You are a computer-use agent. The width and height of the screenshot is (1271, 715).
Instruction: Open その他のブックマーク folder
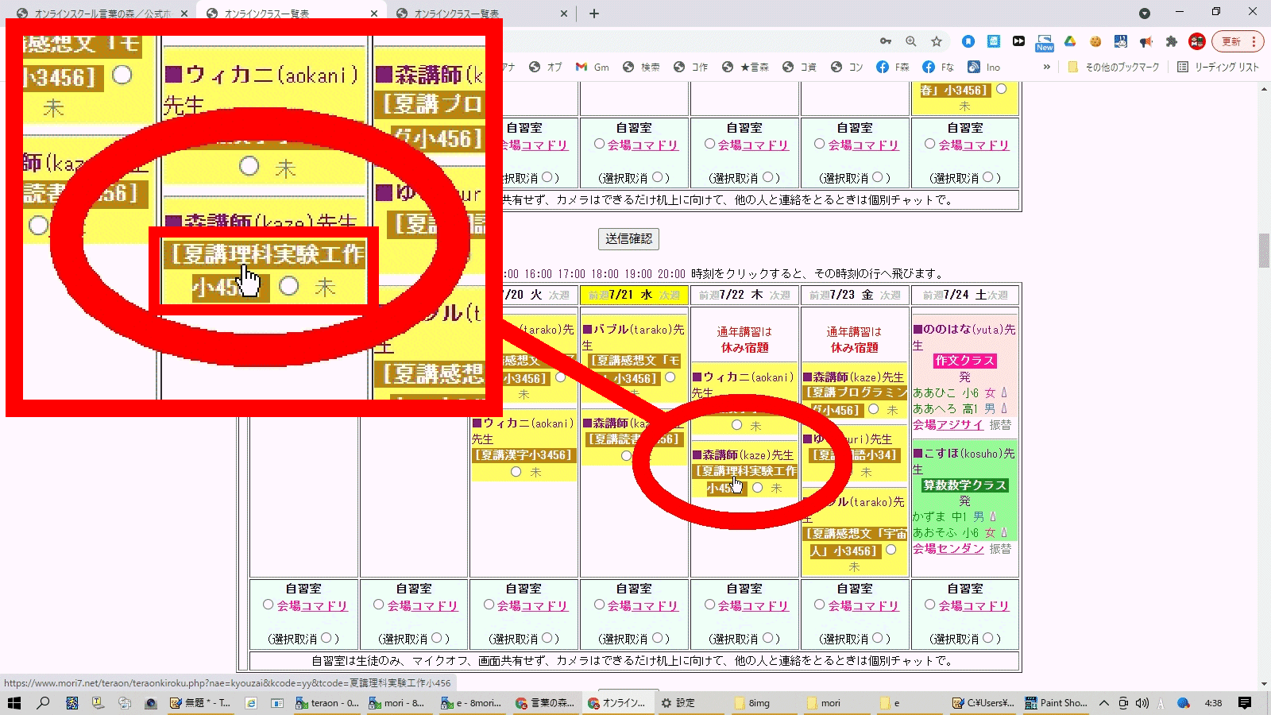1114,68
